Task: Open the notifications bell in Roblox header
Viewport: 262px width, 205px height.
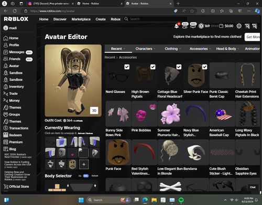Action: click(177, 26)
